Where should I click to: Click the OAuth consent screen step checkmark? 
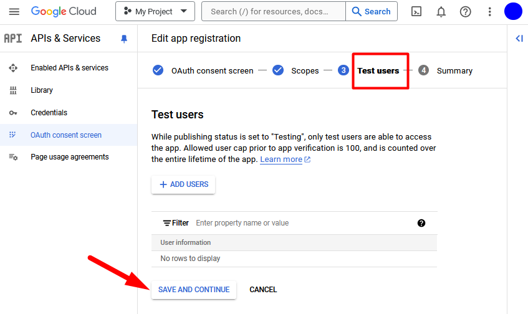pyautogui.click(x=158, y=70)
